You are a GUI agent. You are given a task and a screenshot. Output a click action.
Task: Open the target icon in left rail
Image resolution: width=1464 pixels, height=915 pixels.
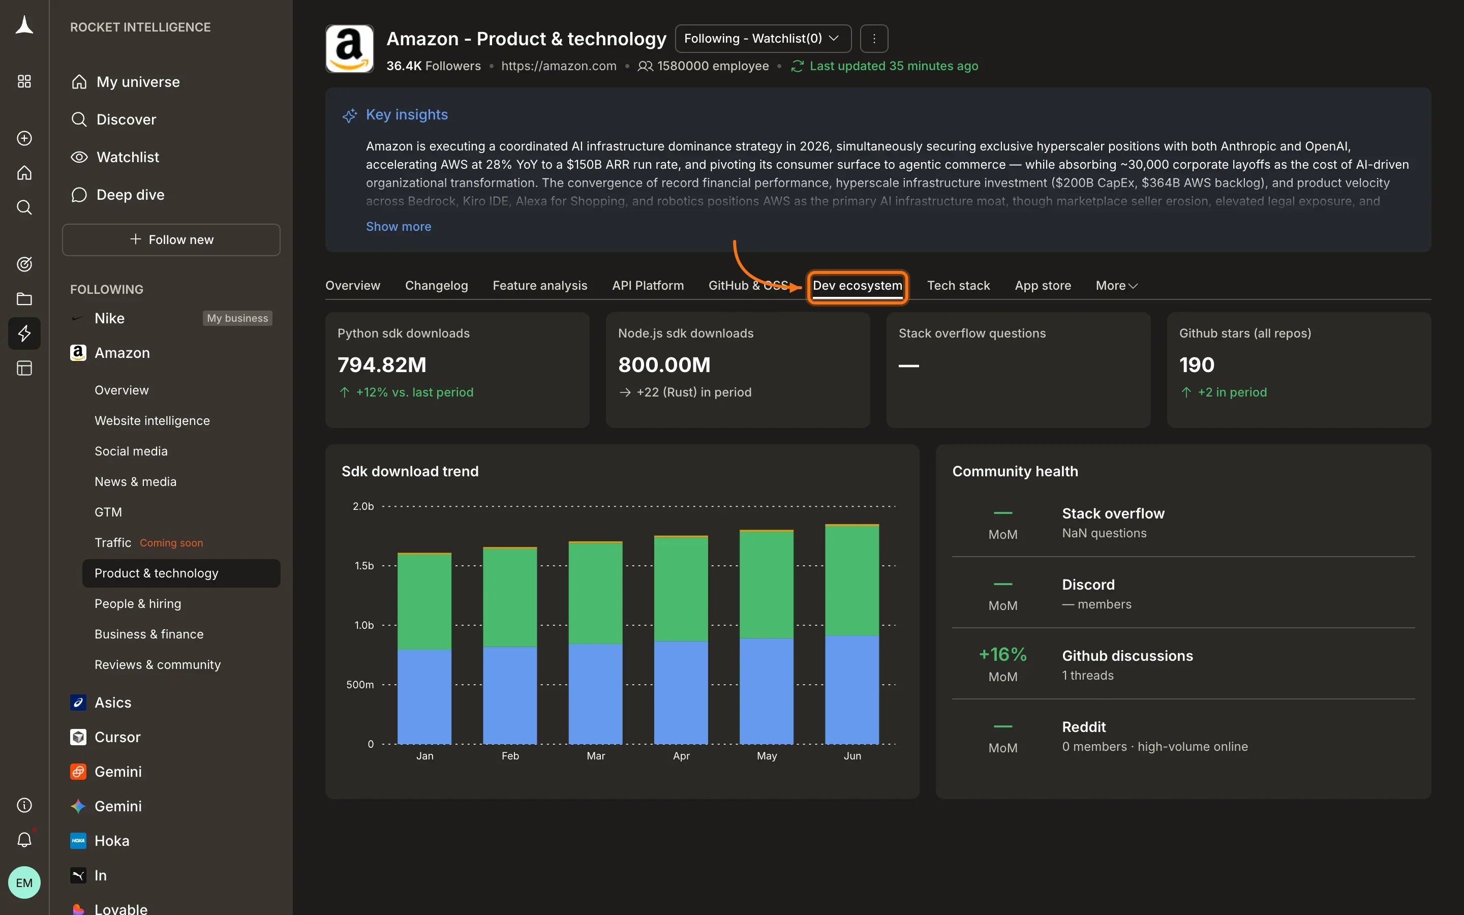click(x=24, y=264)
